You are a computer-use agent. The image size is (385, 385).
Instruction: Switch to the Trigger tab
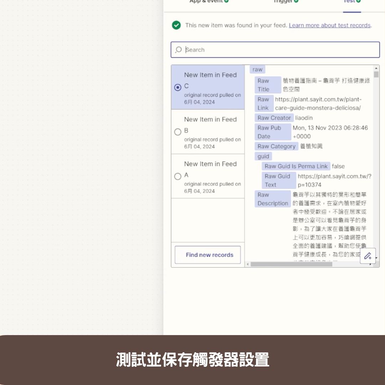tap(283, 1)
